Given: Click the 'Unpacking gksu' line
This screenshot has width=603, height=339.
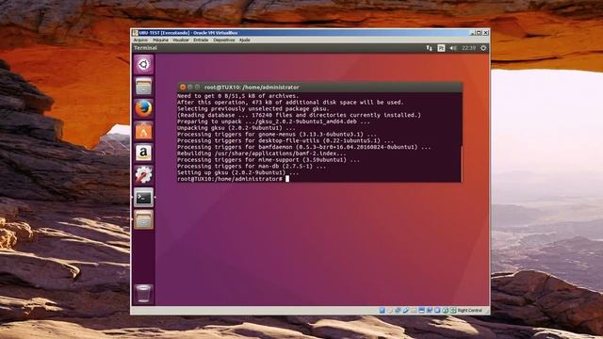Looking at the screenshot, I should click(x=236, y=128).
